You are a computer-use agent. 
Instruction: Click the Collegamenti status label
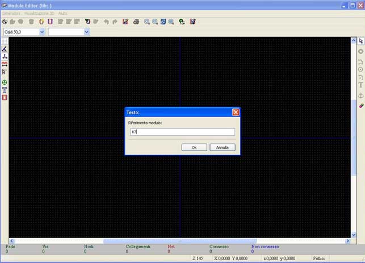pos(138,247)
